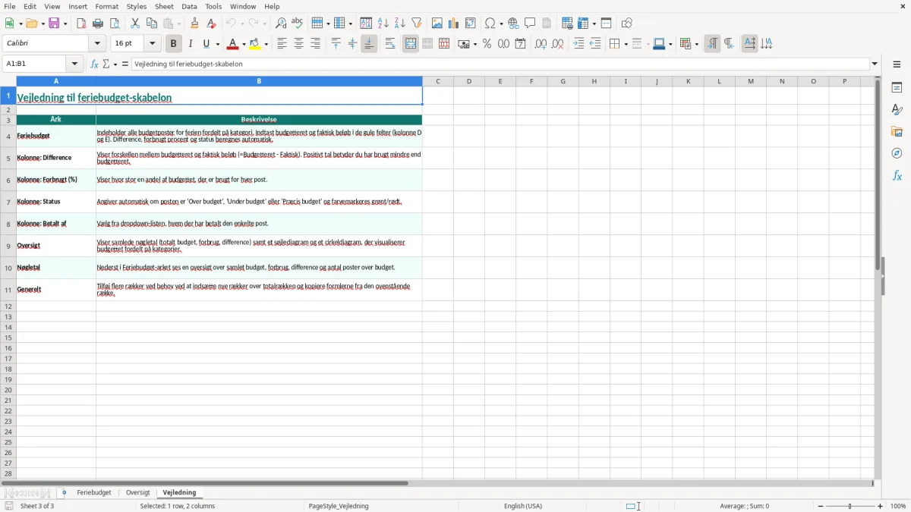
Task: Toggle Align Left button
Action: 282,44
